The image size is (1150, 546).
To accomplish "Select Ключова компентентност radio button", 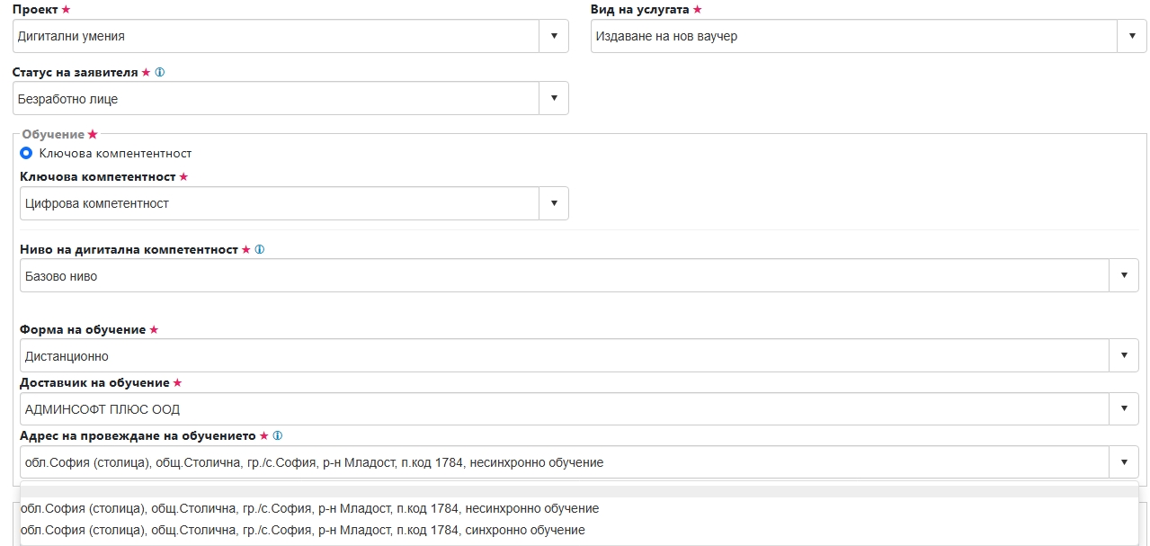I will [x=27, y=153].
